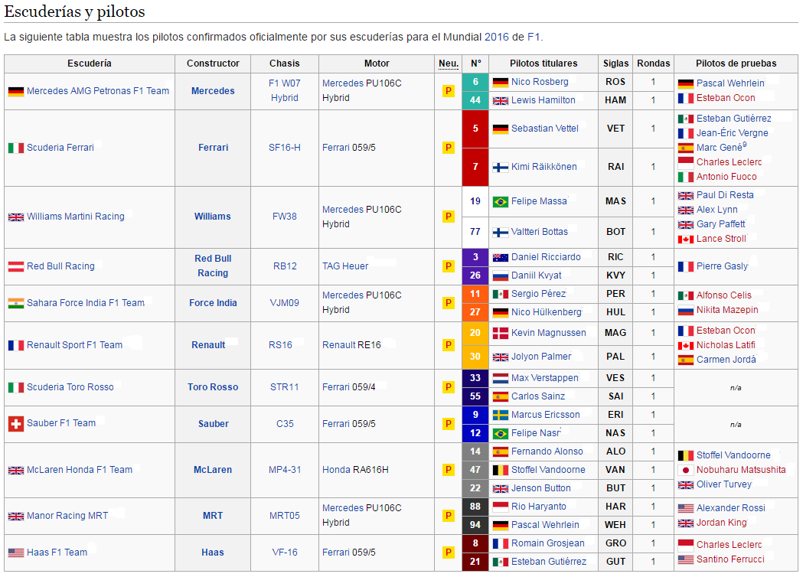This screenshot has width=803, height=577.
Task: Follow the Toro Rosso constructor link
Action: (213, 387)
